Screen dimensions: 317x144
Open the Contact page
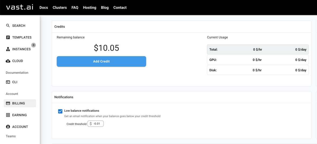(120, 8)
